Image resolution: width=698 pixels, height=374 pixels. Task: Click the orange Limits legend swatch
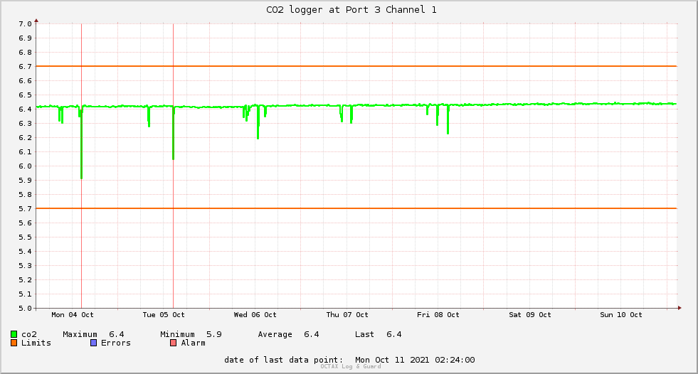point(14,343)
